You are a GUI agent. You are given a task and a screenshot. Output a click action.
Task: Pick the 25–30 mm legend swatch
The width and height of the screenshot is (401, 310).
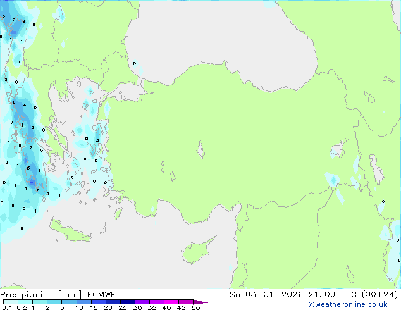point(127,302)
